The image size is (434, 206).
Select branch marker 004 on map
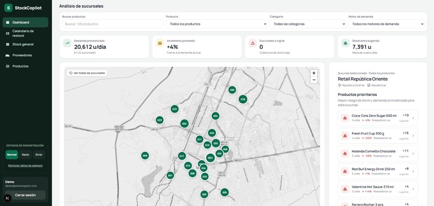(x=215, y=116)
